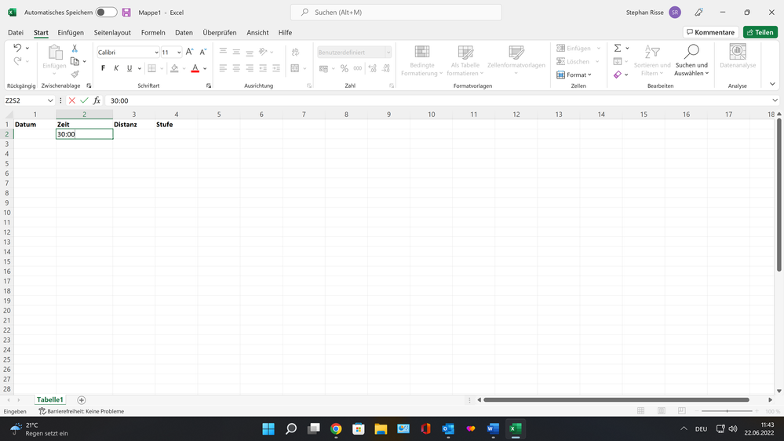The height and width of the screenshot is (441, 784).
Task: Click the clear eraser icon in Bearbeiten
Action: pos(618,75)
